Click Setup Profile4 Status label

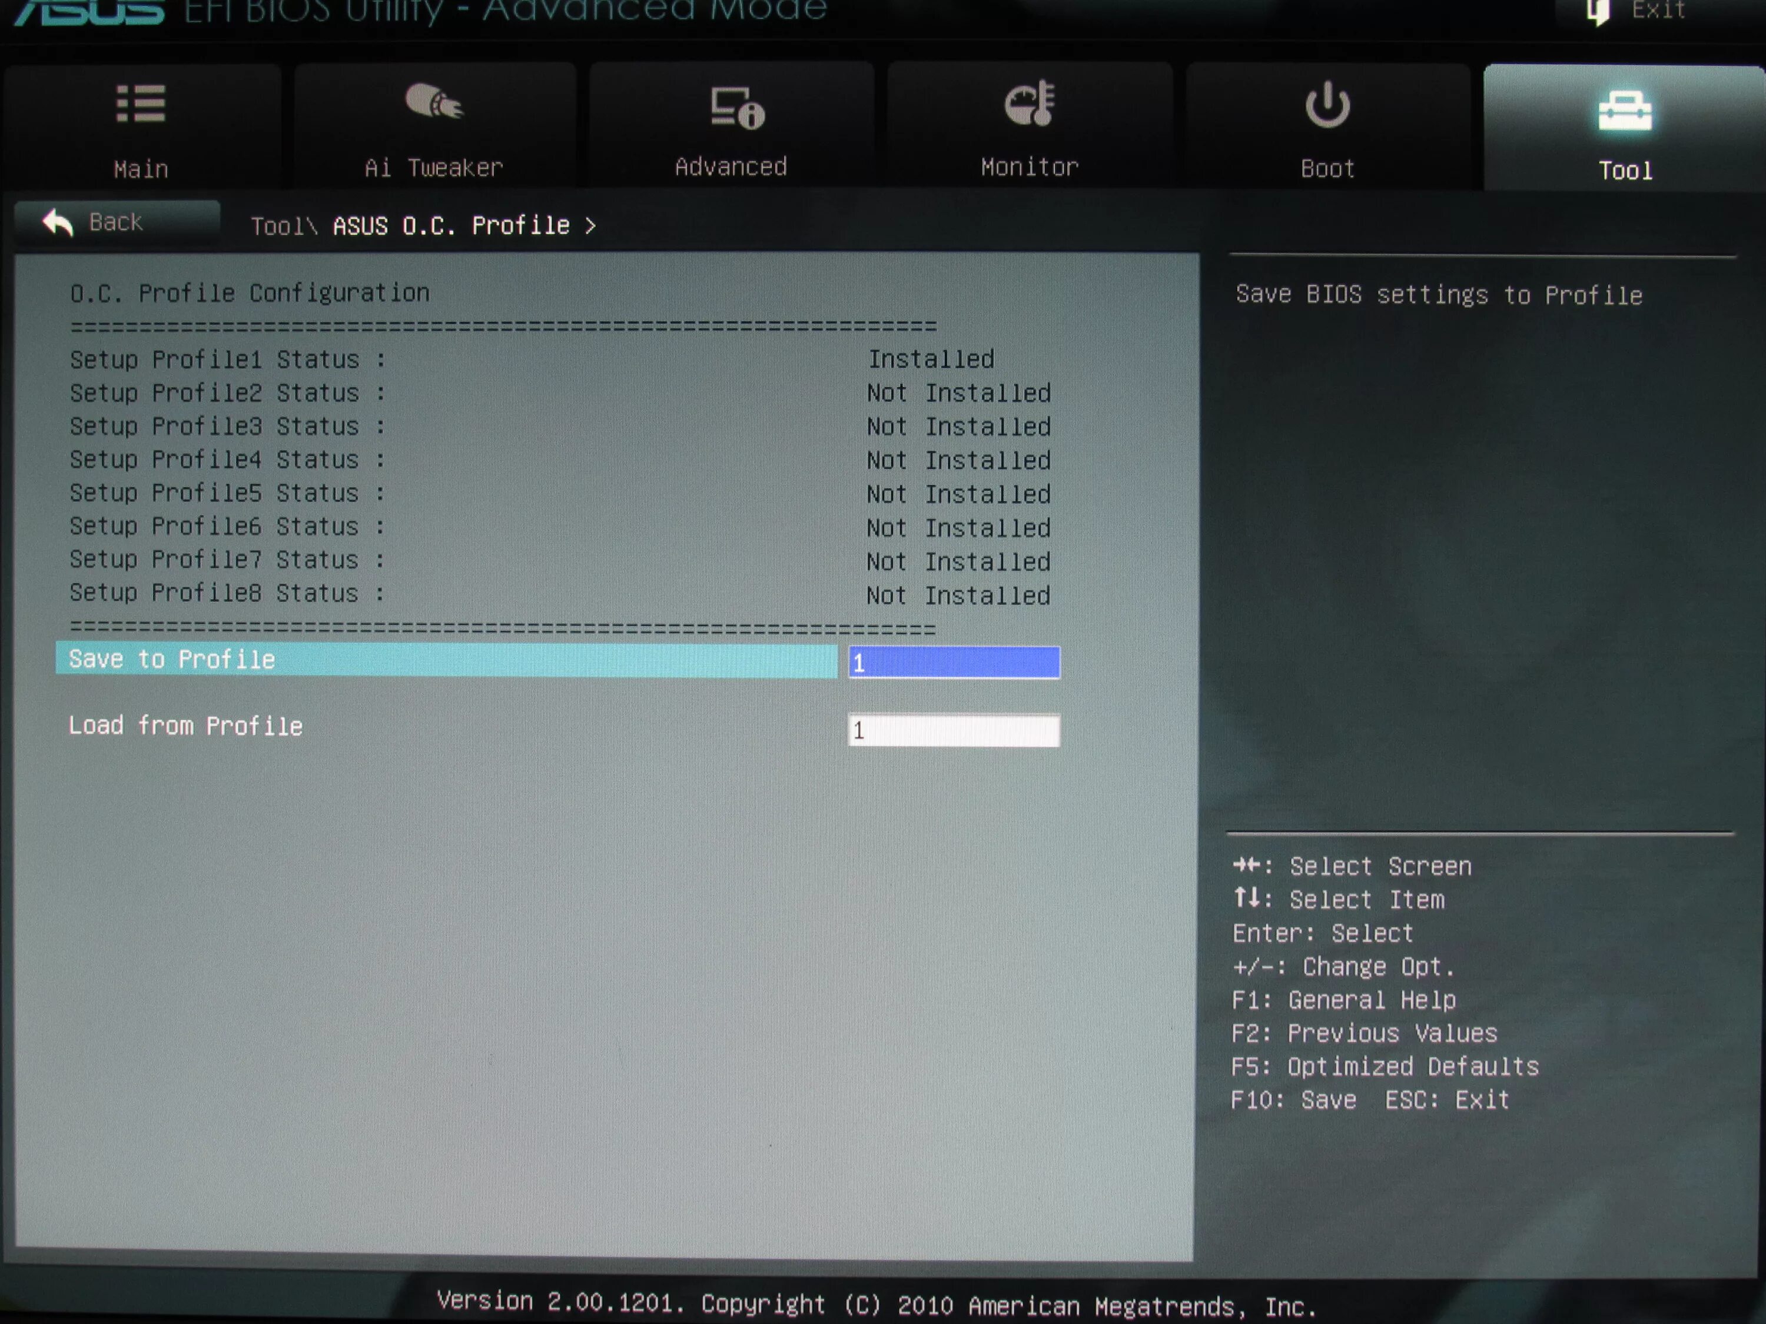(228, 460)
